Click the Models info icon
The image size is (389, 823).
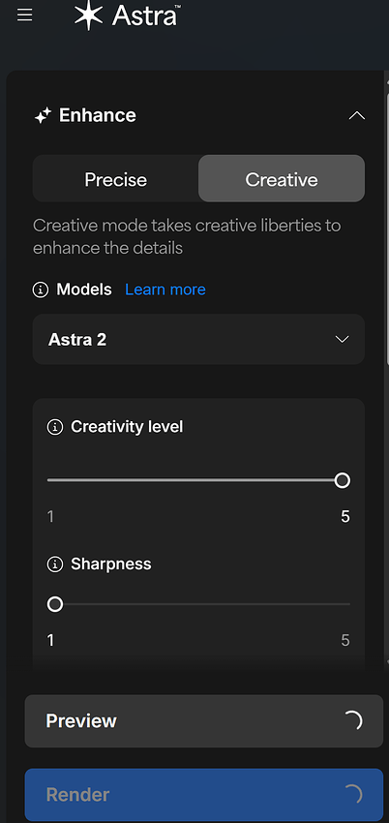(41, 290)
